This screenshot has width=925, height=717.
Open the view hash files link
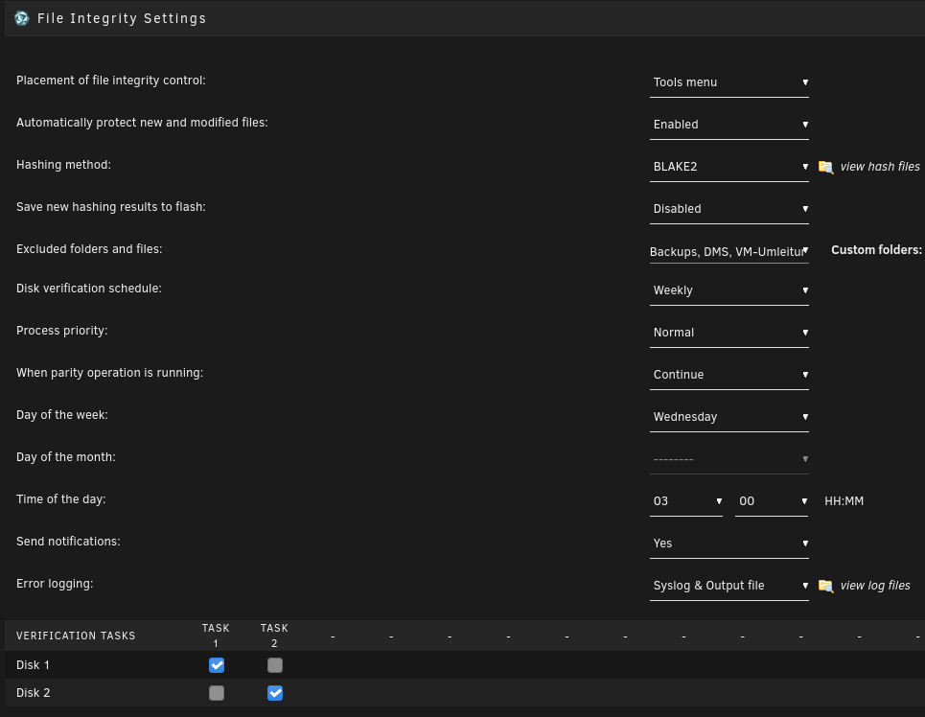(x=880, y=167)
